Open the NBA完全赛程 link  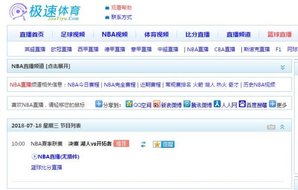120,85
